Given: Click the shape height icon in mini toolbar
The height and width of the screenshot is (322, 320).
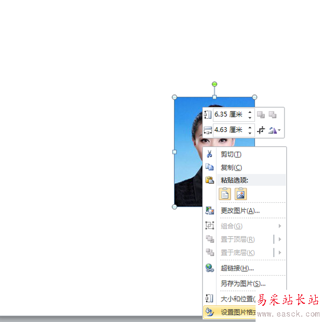Looking at the screenshot, I should click(208, 114).
